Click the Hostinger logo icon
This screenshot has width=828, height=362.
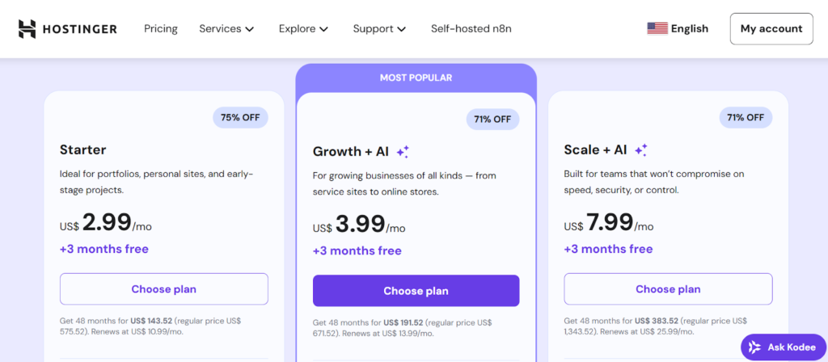[x=27, y=29]
